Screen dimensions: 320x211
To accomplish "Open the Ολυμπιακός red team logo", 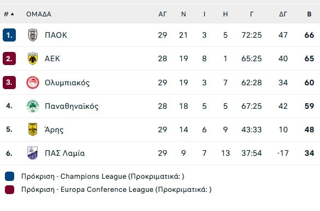I will pos(33,83).
